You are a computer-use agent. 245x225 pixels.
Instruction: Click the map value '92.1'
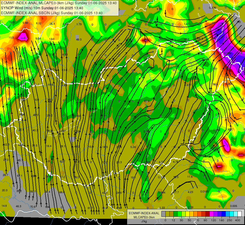click(x=33, y=191)
